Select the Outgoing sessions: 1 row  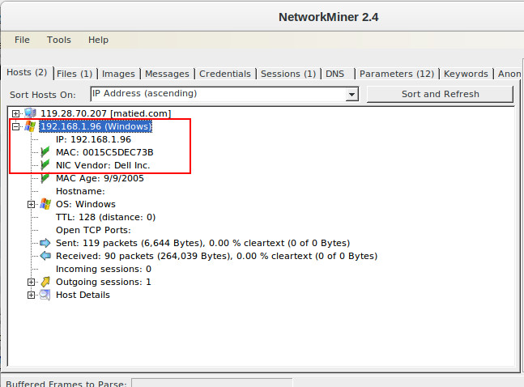104,282
